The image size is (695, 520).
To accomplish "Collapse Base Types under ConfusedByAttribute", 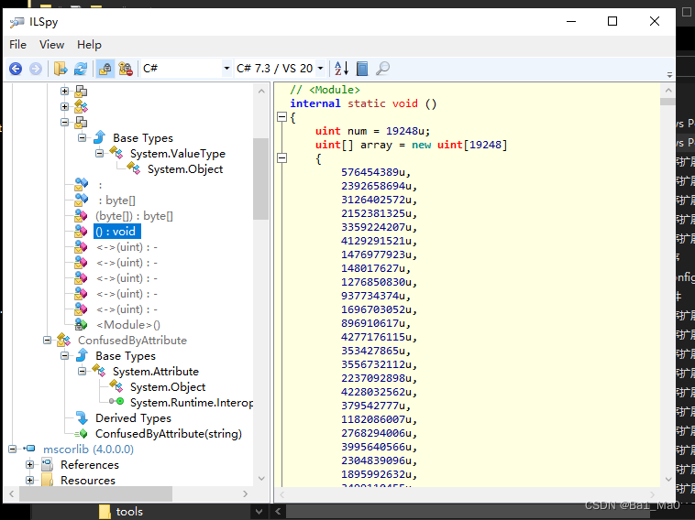I will 65,356.
